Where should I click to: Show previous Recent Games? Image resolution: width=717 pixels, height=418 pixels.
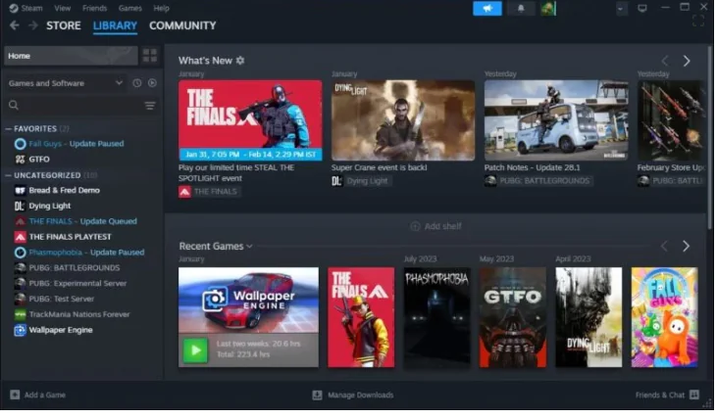pyautogui.click(x=664, y=247)
